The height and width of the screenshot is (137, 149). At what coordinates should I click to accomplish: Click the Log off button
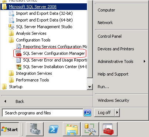click(104, 113)
